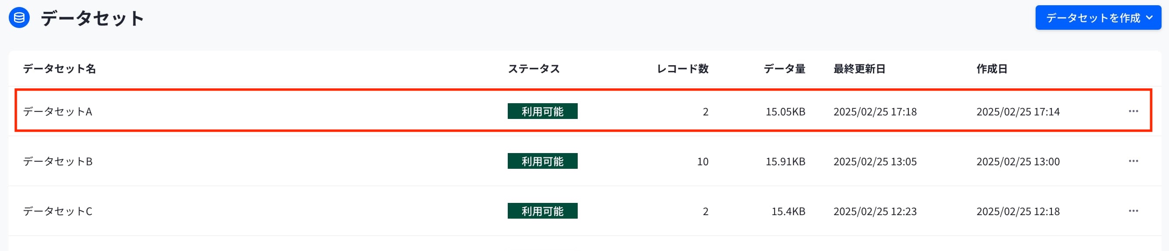Open the three-dot menu for データセットC
The height and width of the screenshot is (251, 1169).
pos(1133,211)
